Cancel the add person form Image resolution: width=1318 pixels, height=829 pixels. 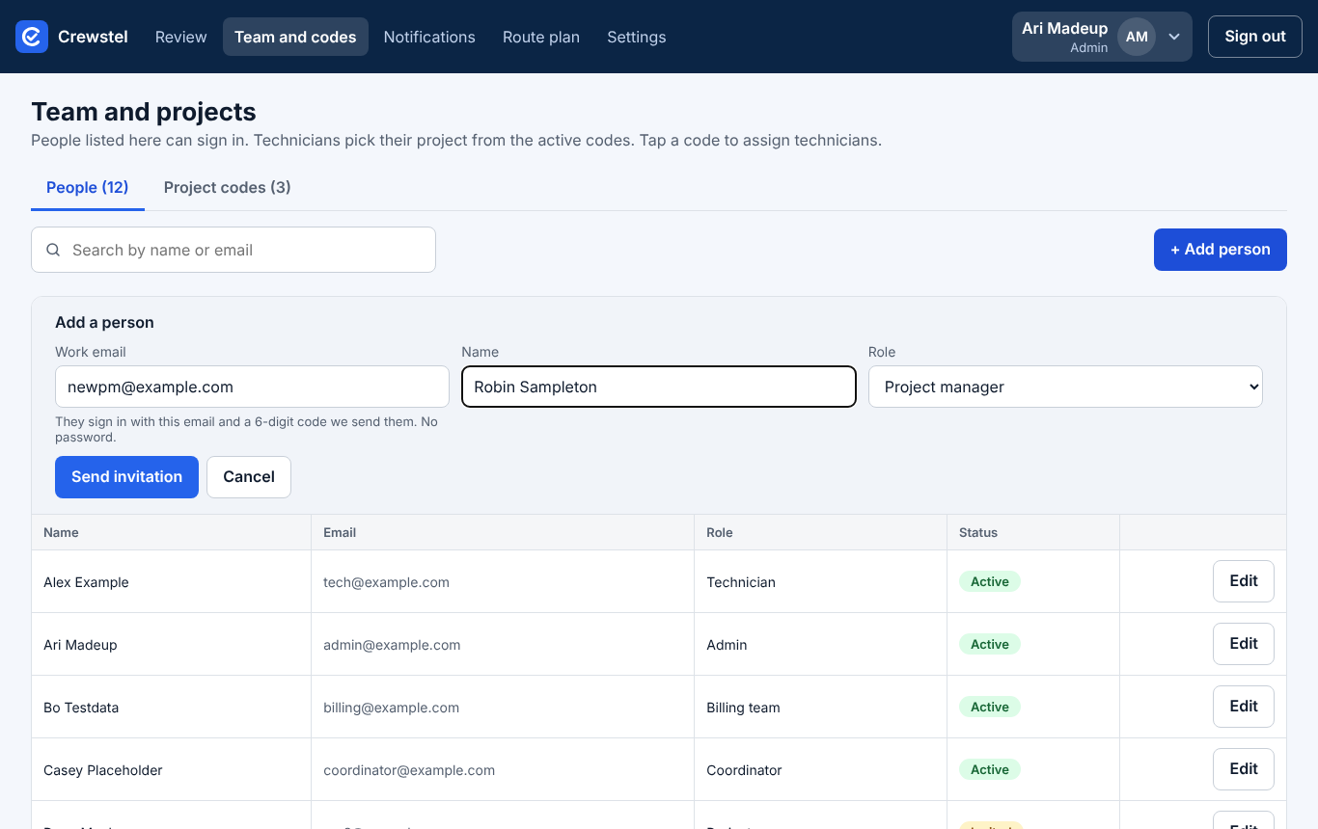coord(249,477)
